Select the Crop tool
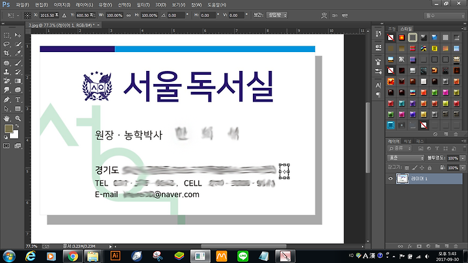The height and width of the screenshot is (263, 468). click(x=6, y=53)
